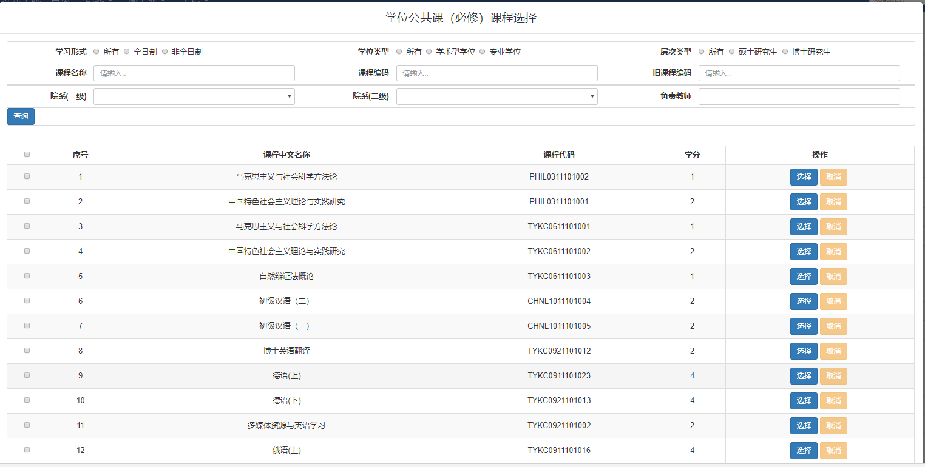Choose 学术型学位 degree type
This screenshot has height=467, width=925.
click(429, 52)
